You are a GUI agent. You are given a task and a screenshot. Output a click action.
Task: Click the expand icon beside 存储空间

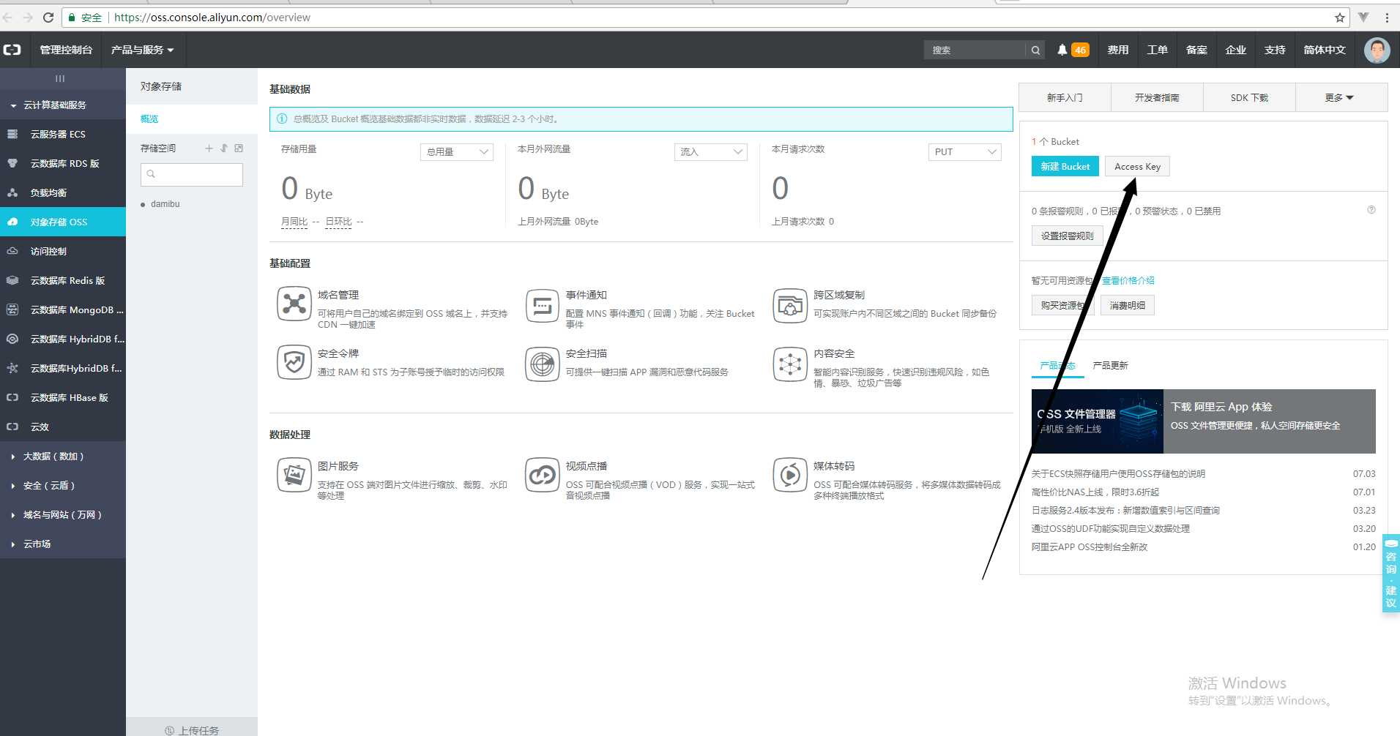(239, 148)
